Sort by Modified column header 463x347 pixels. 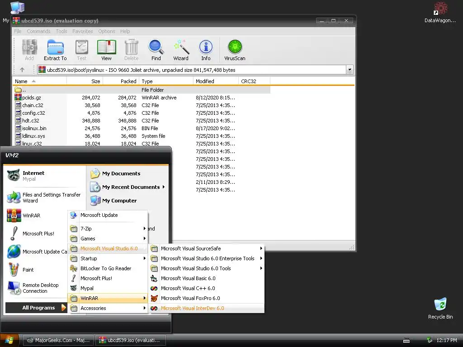(x=216, y=81)
